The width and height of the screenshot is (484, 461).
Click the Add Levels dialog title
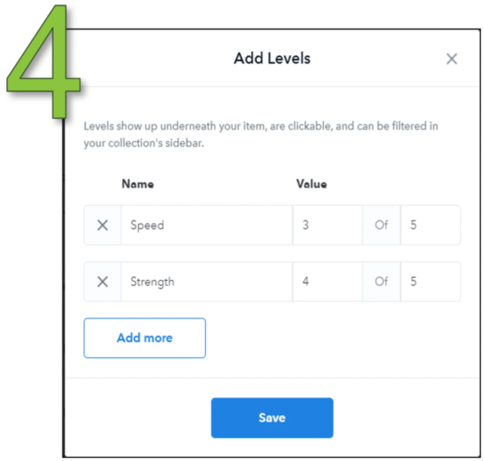272,58
